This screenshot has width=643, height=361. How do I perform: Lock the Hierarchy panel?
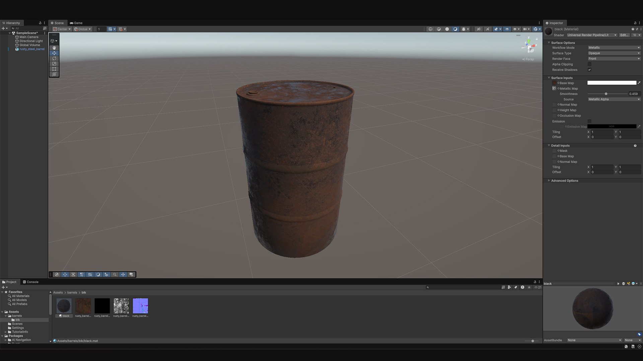(40, 23)
